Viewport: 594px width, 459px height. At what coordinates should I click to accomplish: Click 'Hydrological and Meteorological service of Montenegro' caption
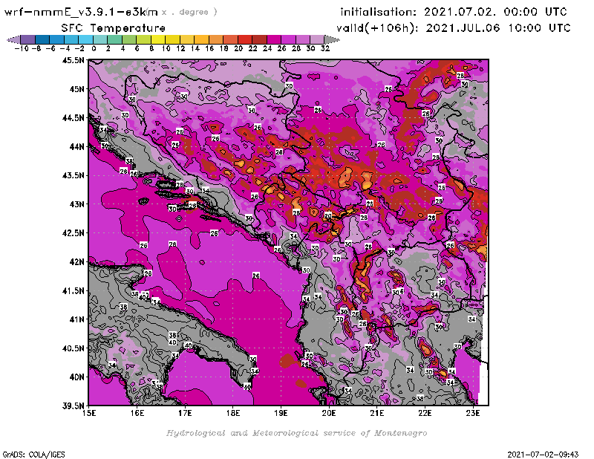pos(296,433)
